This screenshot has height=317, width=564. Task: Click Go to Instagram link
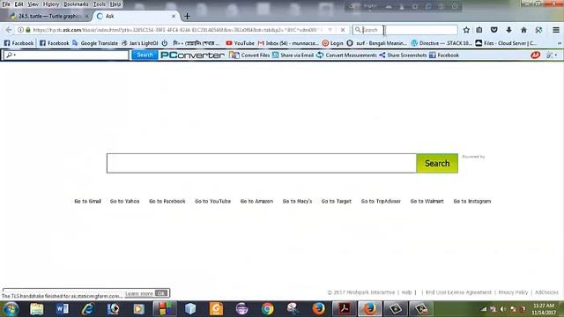[x=472, y=202]
